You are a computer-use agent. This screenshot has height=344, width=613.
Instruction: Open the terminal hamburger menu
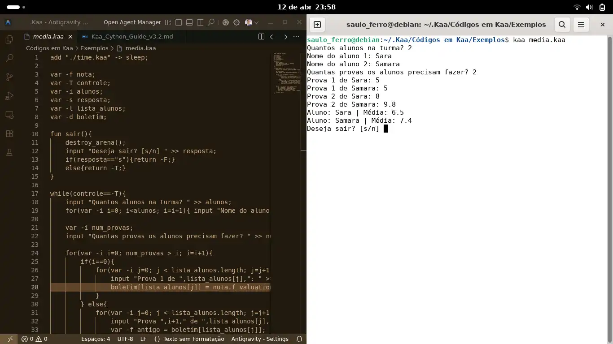click(581, 25)
